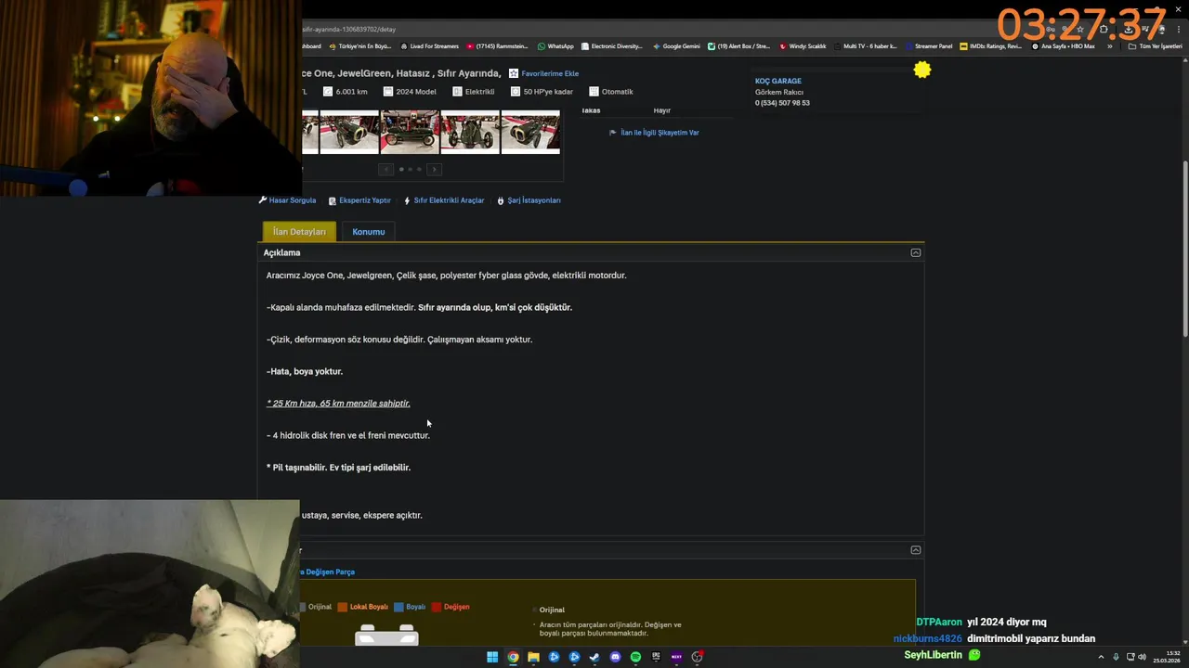
Task: Open the second car photo thumbnail
Action: [349, 132]
